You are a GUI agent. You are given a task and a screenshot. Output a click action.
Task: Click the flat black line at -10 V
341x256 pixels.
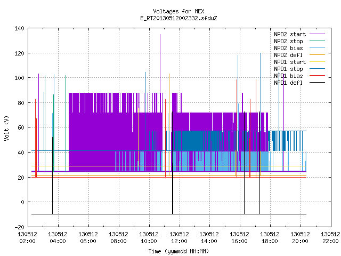tap(169, 214)
